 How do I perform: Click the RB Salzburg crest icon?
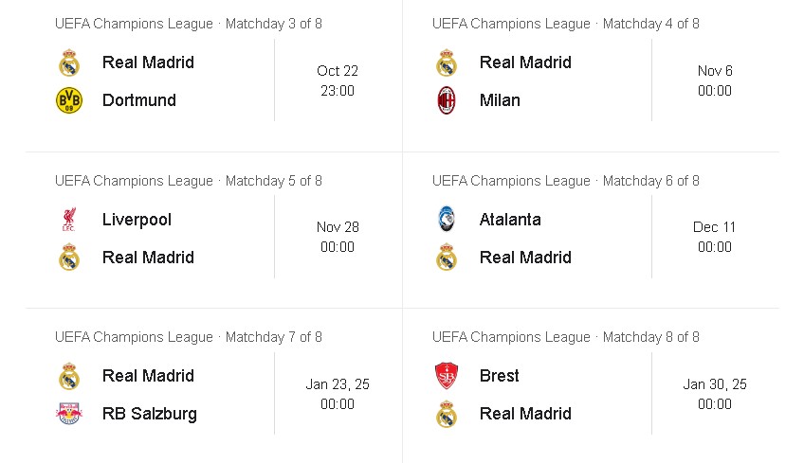point(69,414)
